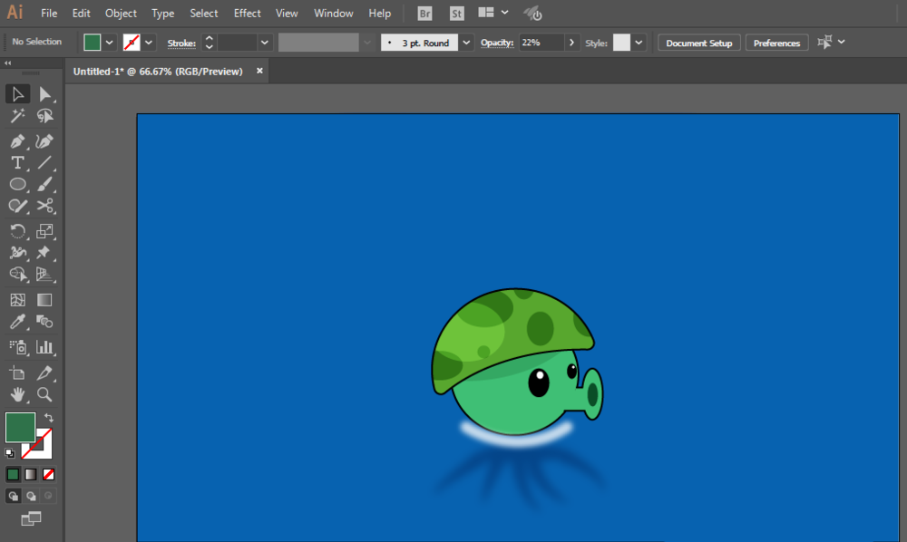Expand the Style dropdown arrow
The width and height of the screenshot is (907, 542).
639,43
